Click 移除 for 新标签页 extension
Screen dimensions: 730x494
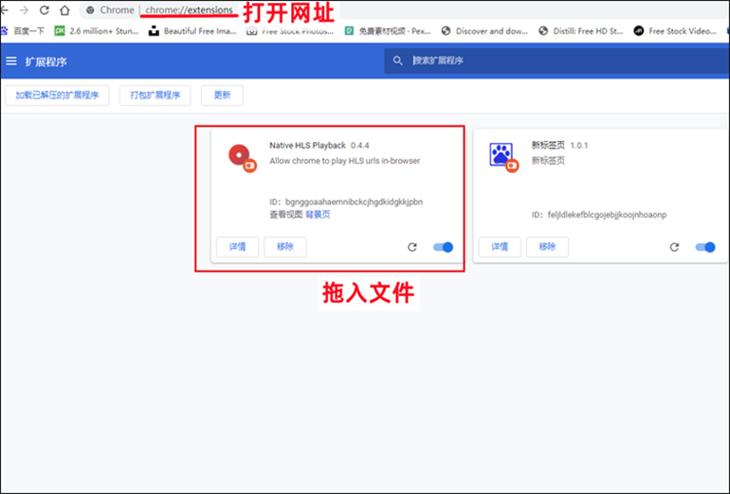pos(547,247)
